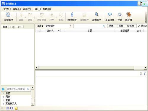Click the KooMail title bar logo icon
The height and width of the screenshot is (111, 148).
(x=3, y=4)
